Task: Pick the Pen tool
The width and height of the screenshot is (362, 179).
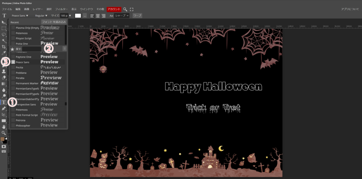Action: (x=4, y=109)
